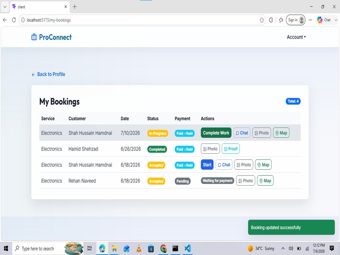340x255 pixels.
Task: Open the Windows Start menu
Action: 6,249
